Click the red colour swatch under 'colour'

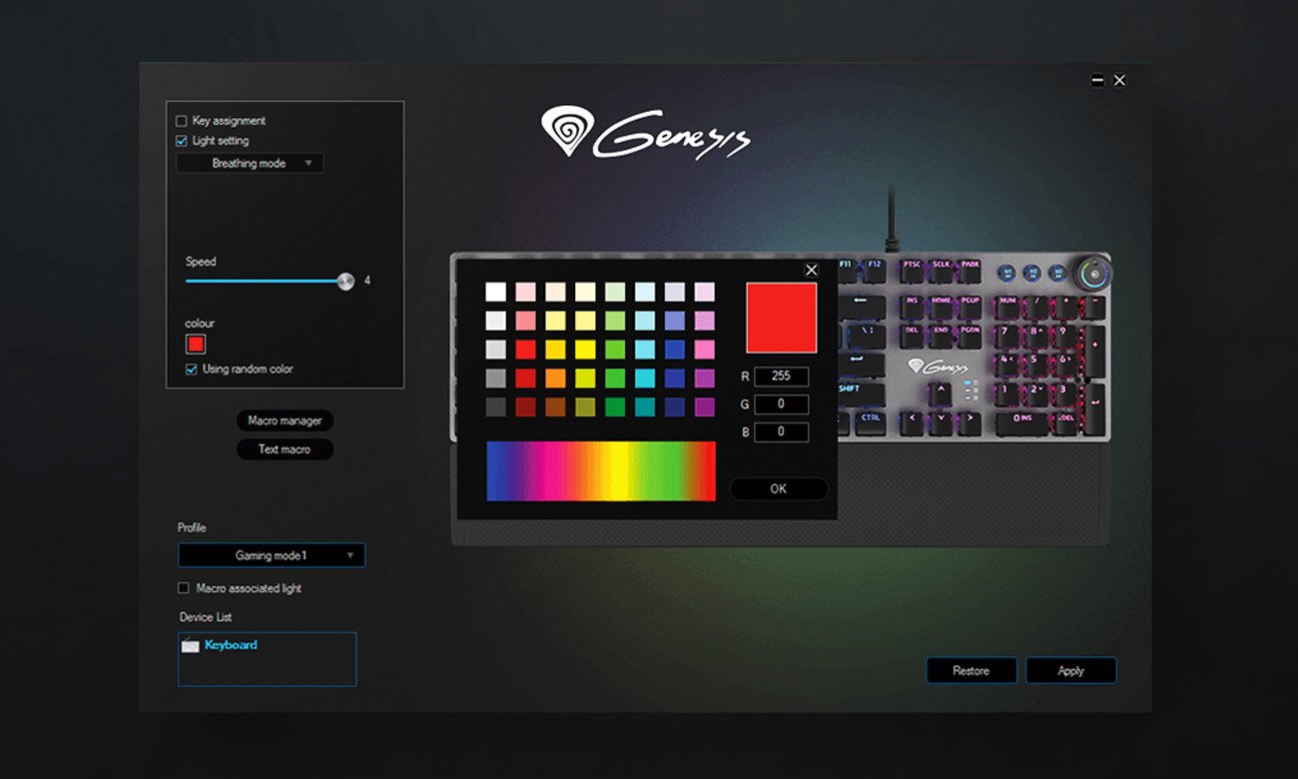coord(196,344)
